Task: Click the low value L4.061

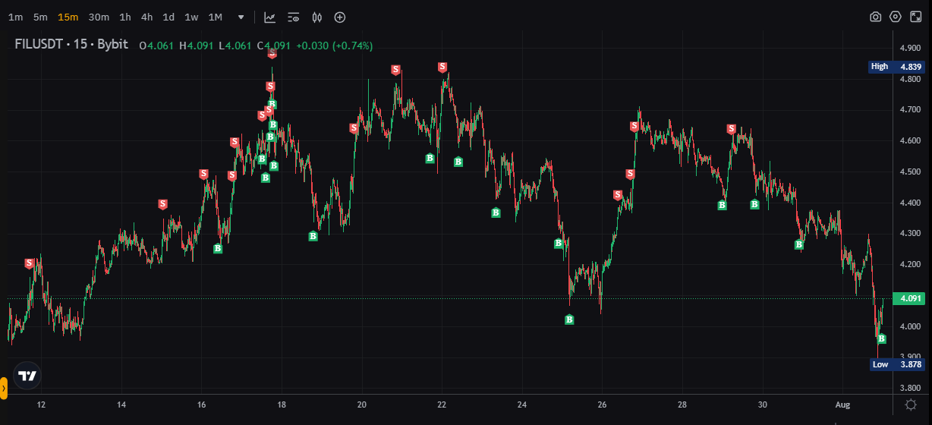Action: point(235,46)
